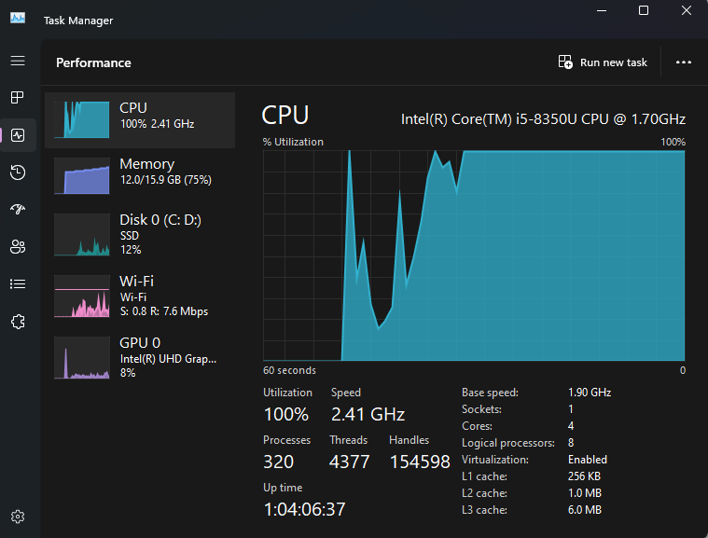Open the App history page icon

(18, 172)
